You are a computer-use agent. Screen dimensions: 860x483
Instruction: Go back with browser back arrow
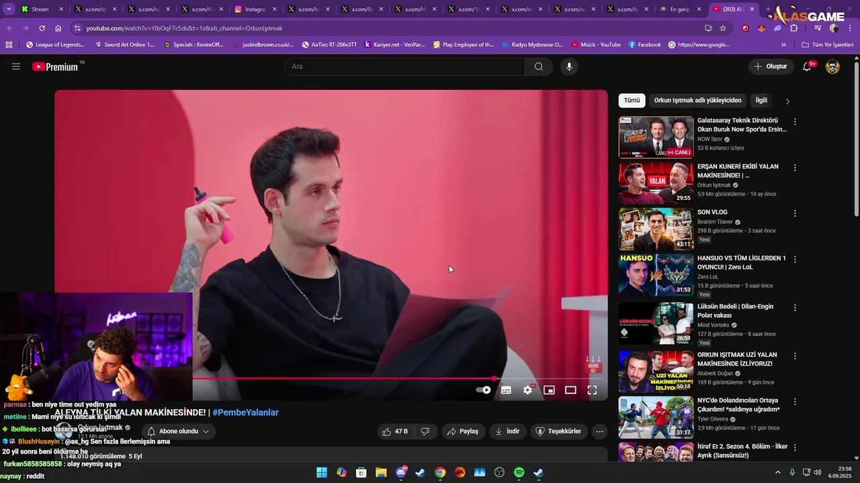pos(9,28)
